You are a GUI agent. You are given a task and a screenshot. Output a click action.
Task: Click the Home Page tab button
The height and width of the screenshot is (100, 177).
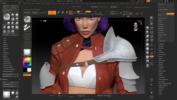click(x=27, y=13)
